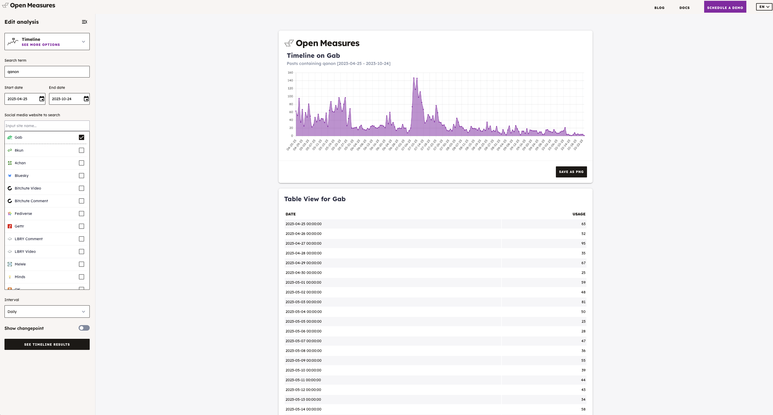This screenshot has height=415, width=773.
Task: Check the Bitchute Comment checkbox
Action: (x=81, y=201)
